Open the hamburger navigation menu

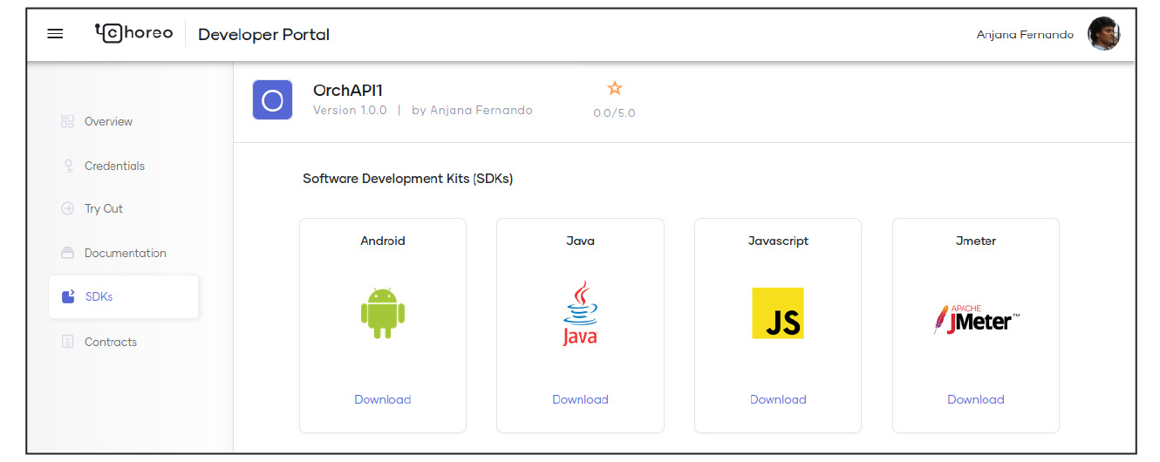coord(55,34)
